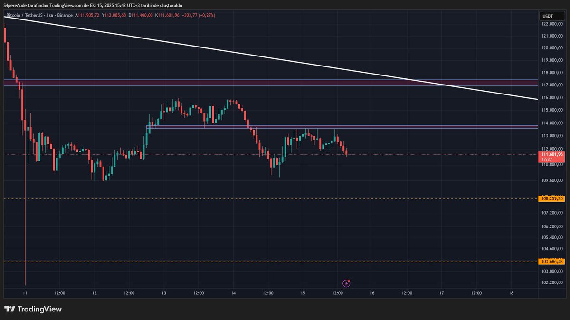This screenshot has width=570, height=320.
Task: Click date 14 on the time axis
Action: [x=233, y=293]
